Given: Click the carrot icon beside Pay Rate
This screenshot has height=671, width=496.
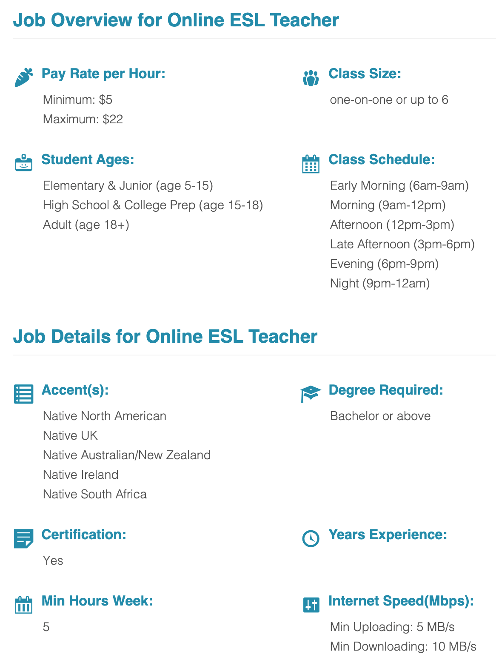Looking at the screenshot, I should pos(24,77).
